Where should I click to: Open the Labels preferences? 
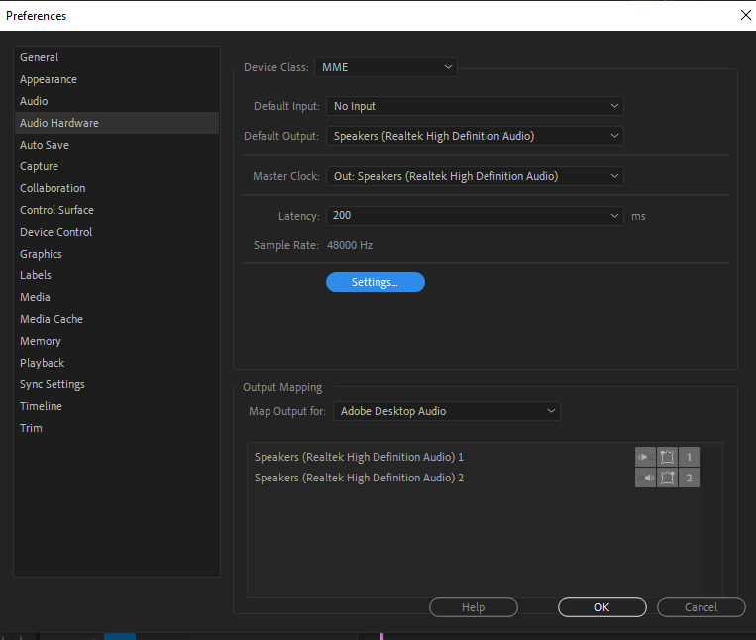click(x=117, y=275)
